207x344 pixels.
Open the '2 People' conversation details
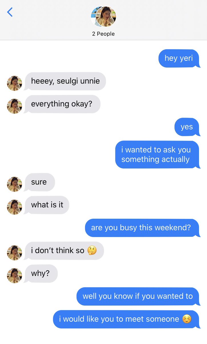tap(103, 34)
